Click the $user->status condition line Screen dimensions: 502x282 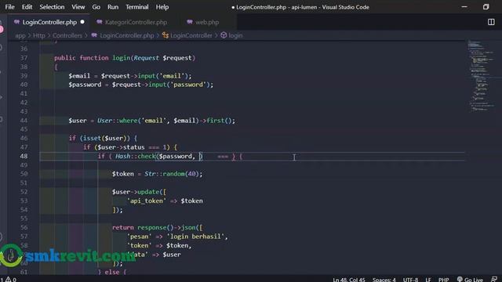click(130, 147)
